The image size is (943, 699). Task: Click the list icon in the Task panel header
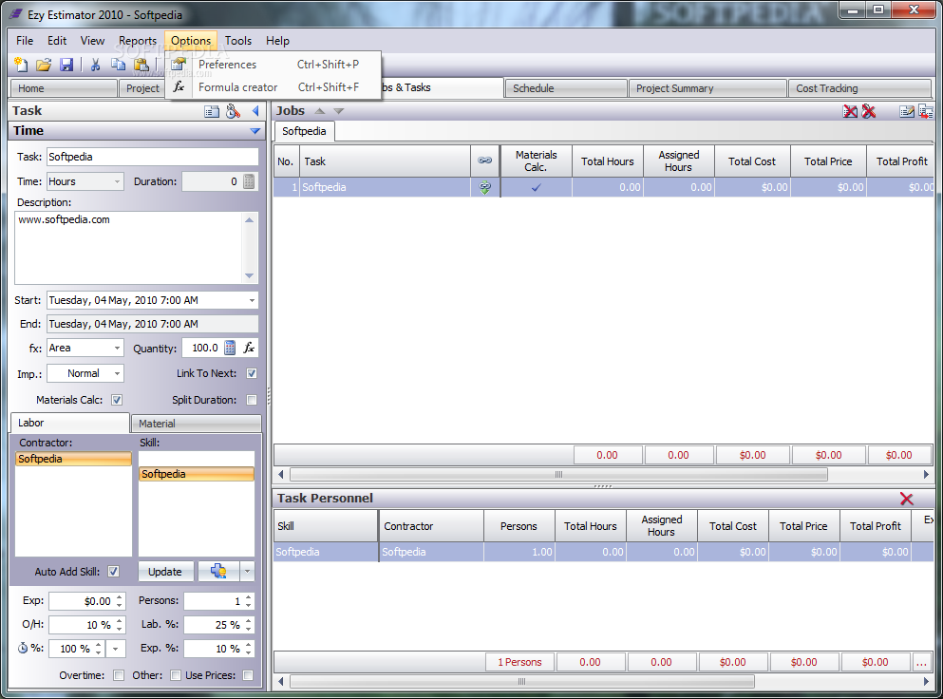212,111
